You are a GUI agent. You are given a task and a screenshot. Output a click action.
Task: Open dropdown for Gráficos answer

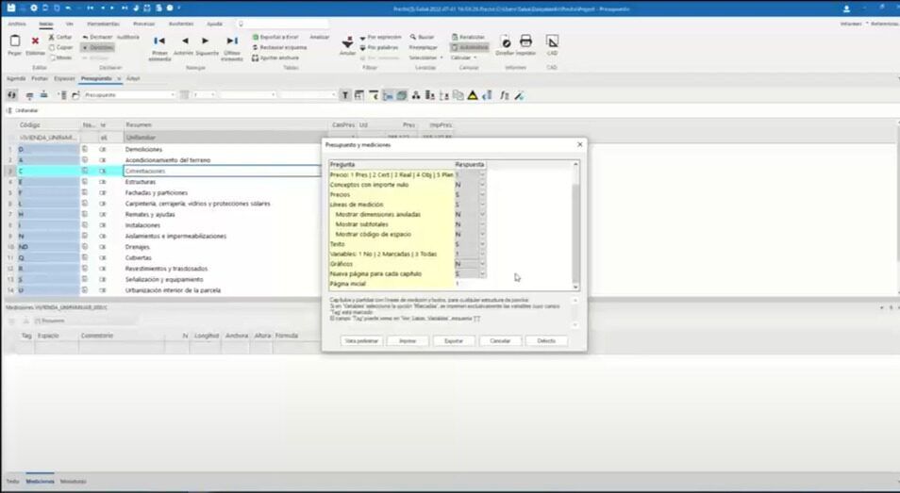482,264
